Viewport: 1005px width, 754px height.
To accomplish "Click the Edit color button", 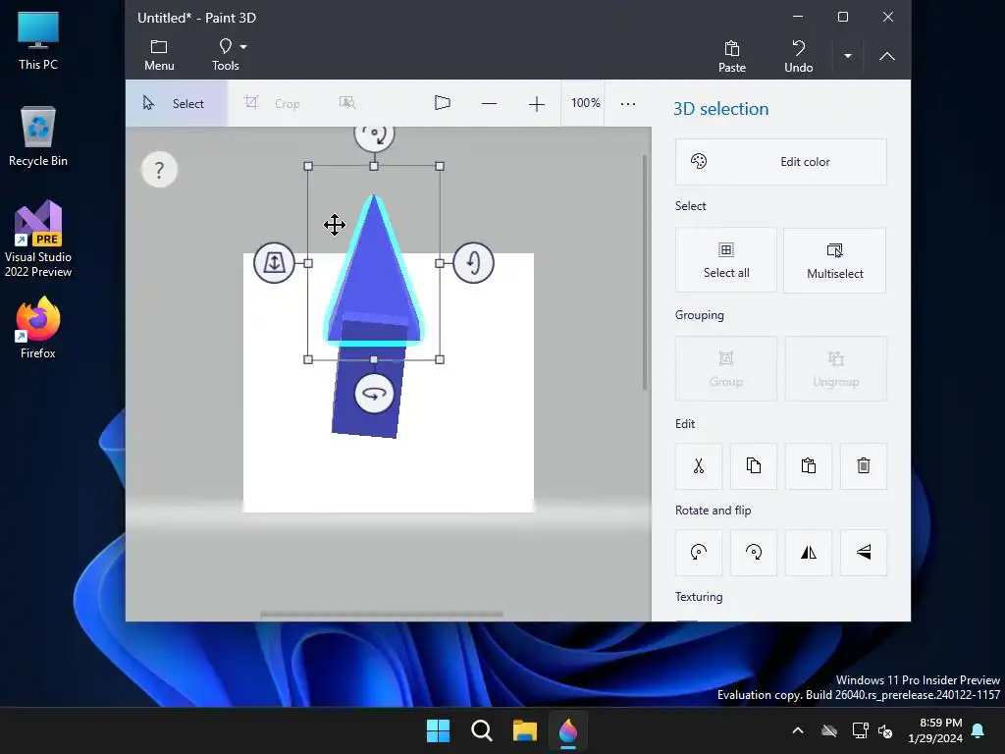I will coord(781,162).
